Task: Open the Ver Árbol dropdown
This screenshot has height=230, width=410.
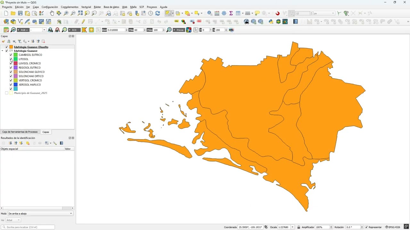Action: tap(13, 220)
